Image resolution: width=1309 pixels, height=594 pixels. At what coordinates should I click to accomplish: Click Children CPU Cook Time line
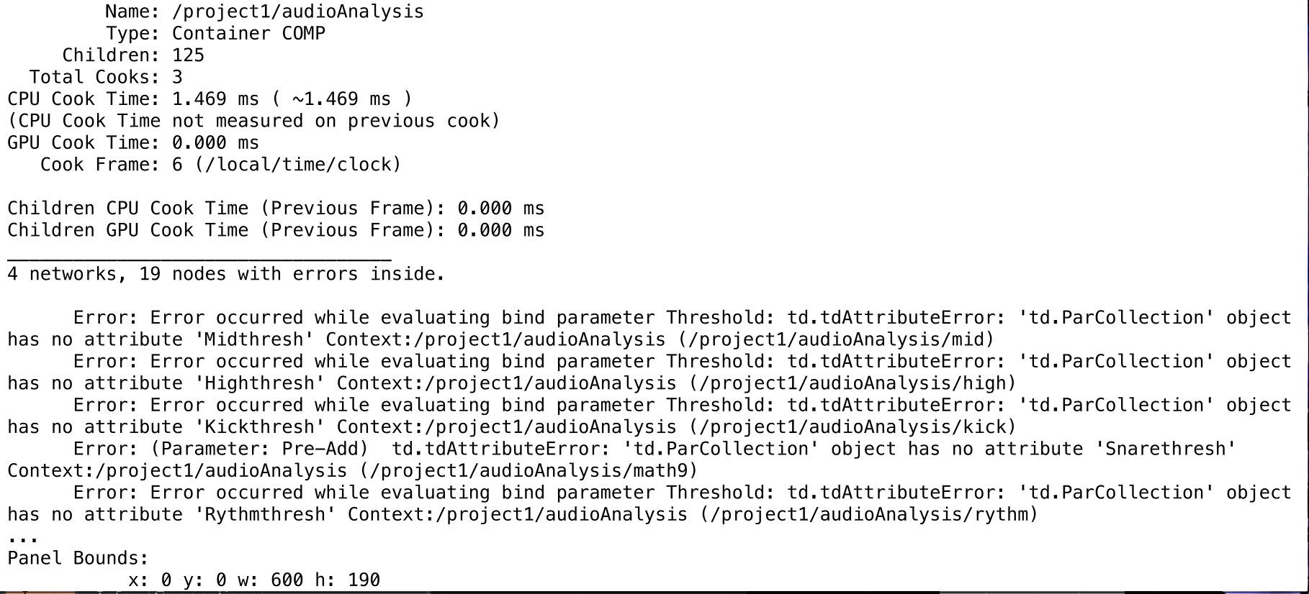click(x=276, y=209)
